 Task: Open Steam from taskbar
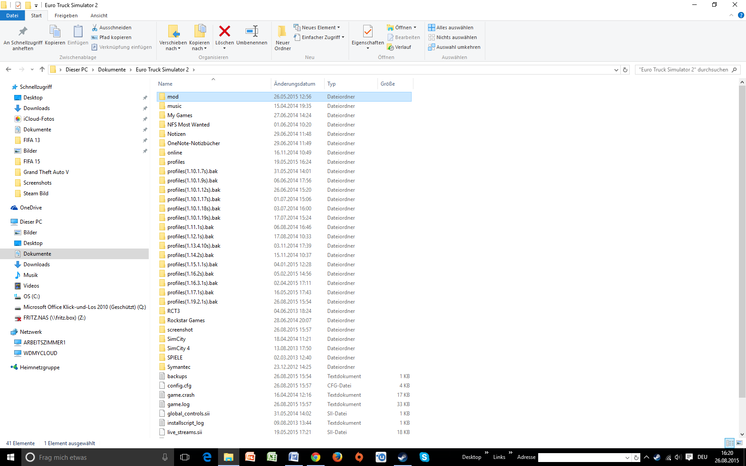pyautogui.click(x=402, y=457)
